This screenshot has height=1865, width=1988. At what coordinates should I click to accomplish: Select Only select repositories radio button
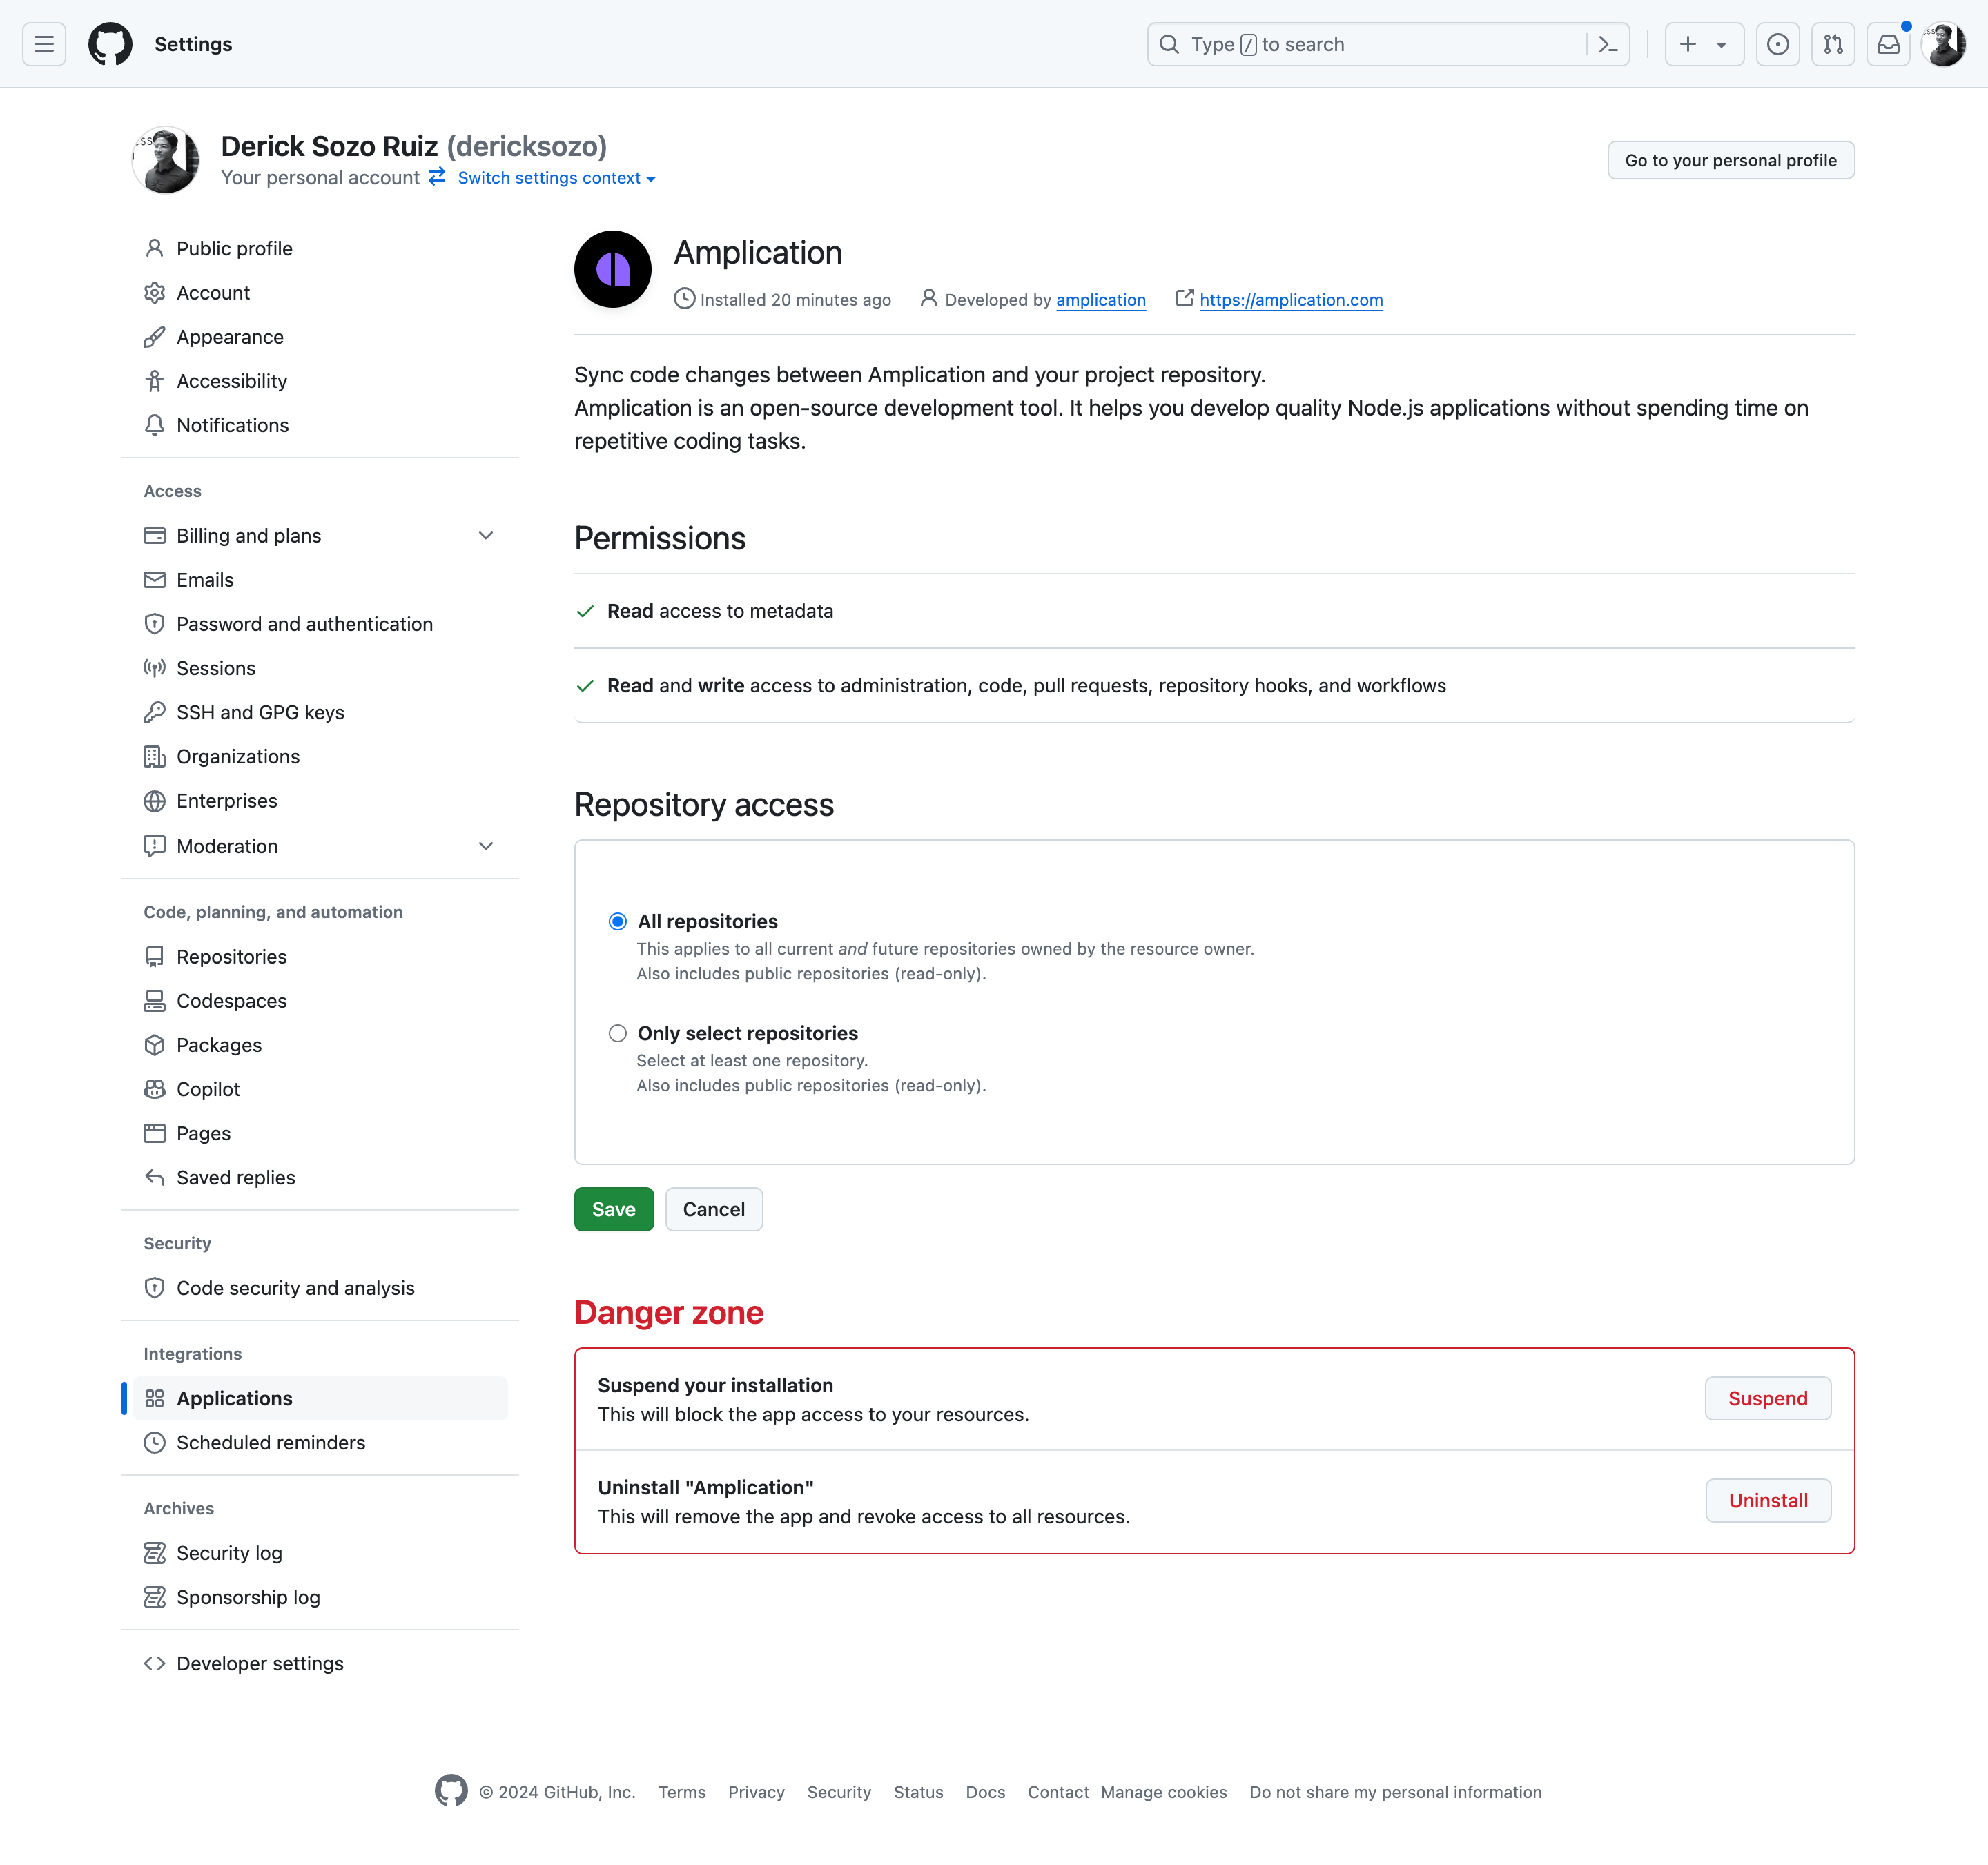point(618,1033)
